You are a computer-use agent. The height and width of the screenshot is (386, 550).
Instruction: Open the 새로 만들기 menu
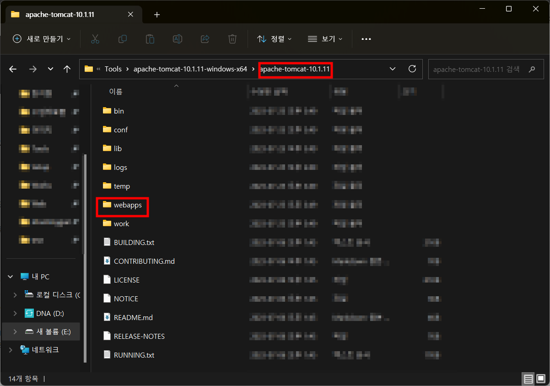pos(42,39)
